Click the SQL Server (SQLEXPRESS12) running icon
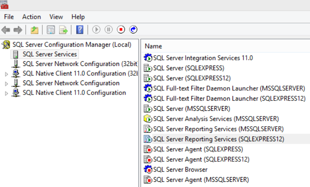This screenshot has height=187, width=310. click(x=148, y=78)
